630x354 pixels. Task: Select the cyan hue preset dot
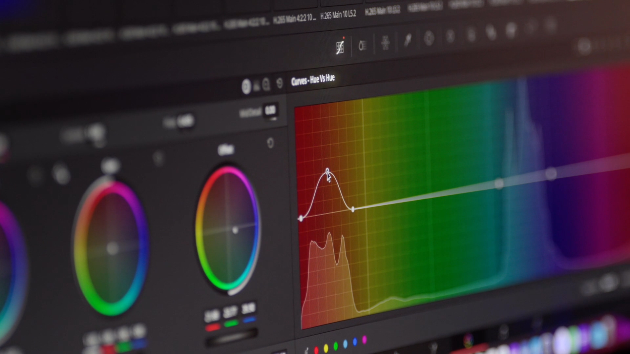[345, 344]
